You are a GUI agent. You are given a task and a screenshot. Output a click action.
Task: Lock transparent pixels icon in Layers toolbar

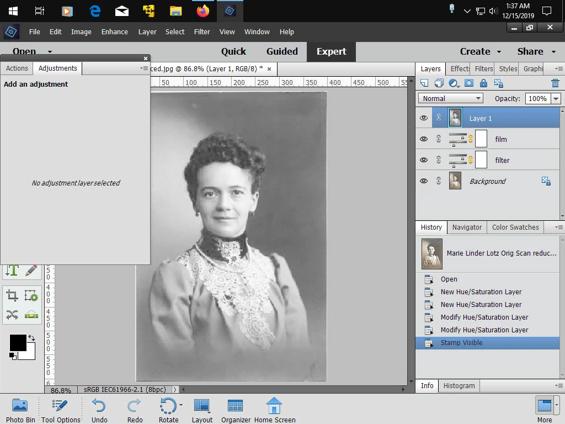coord(499,83)
